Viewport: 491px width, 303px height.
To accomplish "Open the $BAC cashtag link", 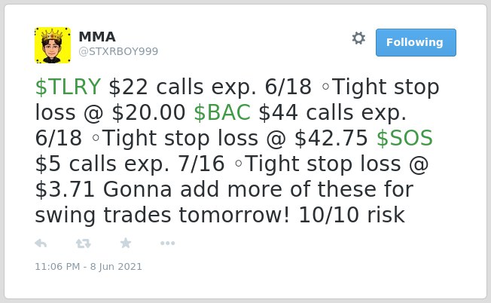I will point(222,112).
